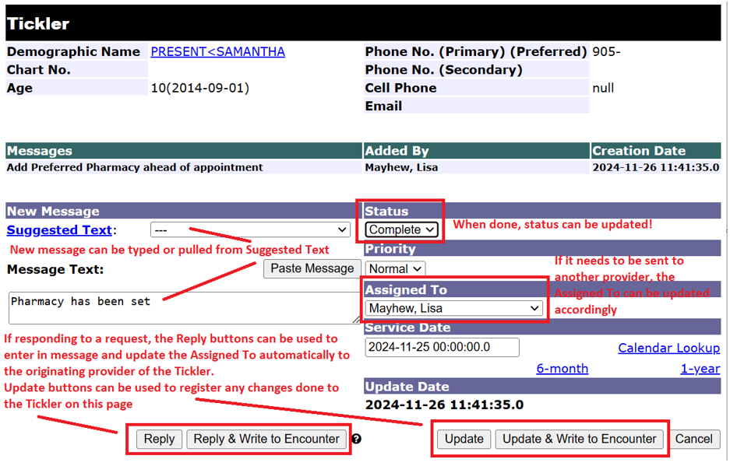Open the PRESENT<SAMANTHA demographic link
Screen dimensions: 730x466
coord(217,52)
